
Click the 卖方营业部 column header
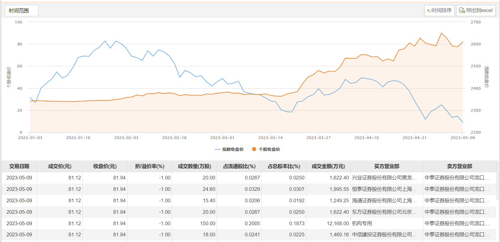(x=459, y=166)
